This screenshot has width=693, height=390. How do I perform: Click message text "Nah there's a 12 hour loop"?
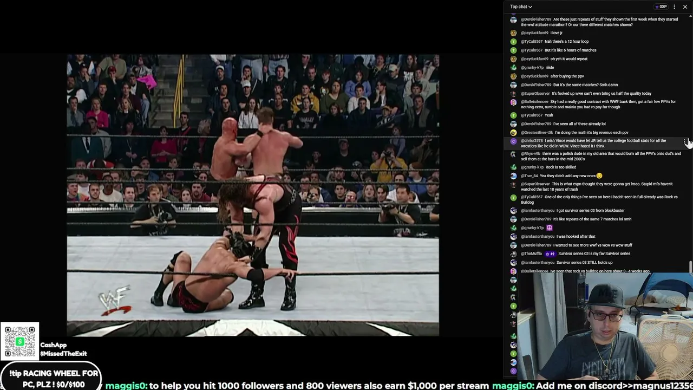(566, 42)
